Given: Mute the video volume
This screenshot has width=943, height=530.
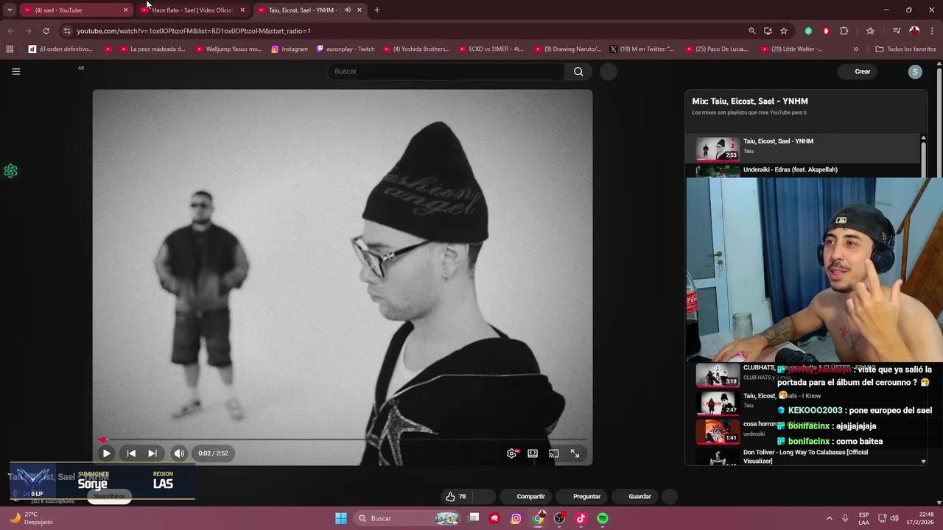Looking at the screenshot, I should tap(179, 453).
